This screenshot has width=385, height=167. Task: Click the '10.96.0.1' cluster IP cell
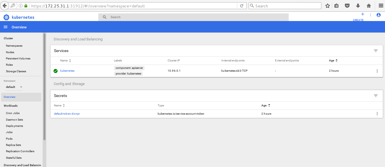tap(174, 71)
